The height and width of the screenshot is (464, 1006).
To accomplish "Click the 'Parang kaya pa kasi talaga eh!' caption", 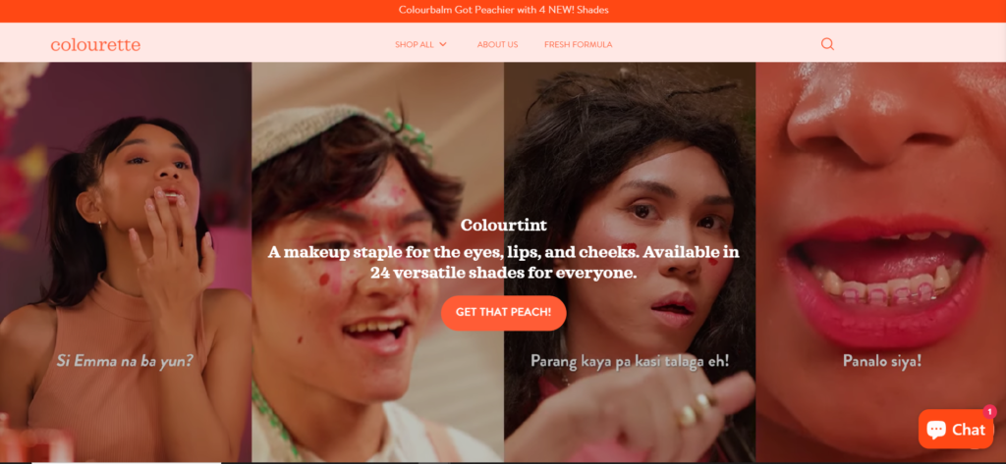I will 630,361.
